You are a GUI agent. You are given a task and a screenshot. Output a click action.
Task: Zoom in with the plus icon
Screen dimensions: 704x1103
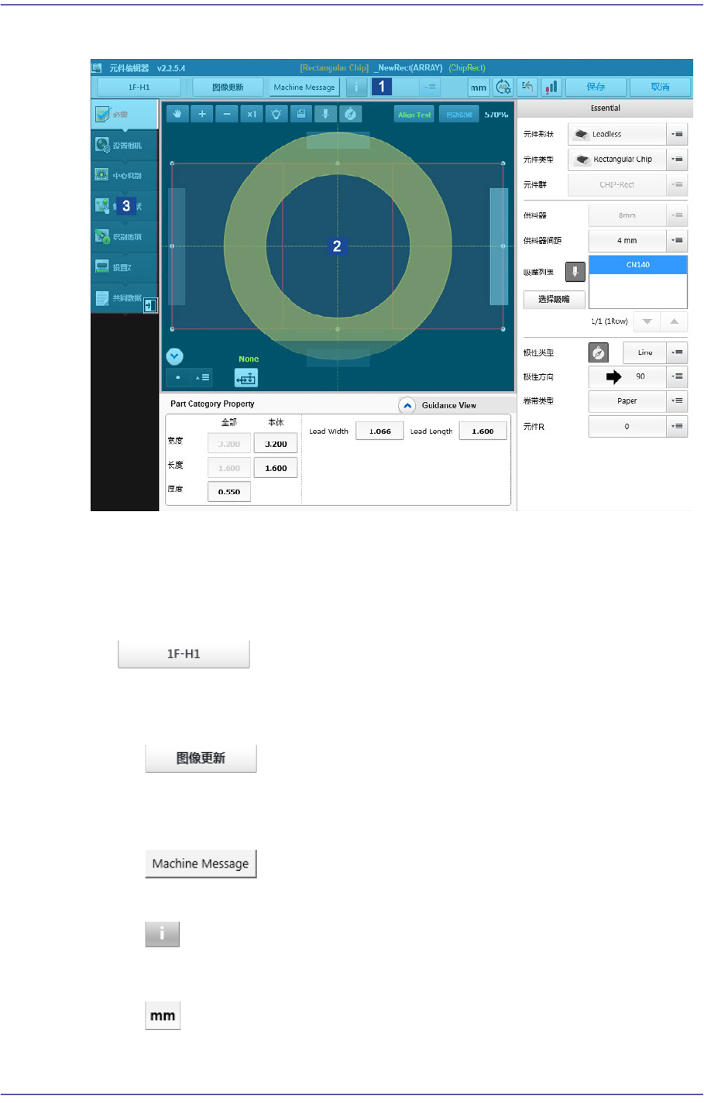coord(202,115)
